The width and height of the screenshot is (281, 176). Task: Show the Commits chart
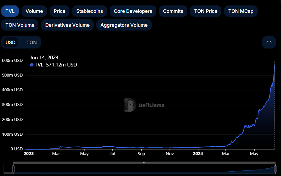pos(173,11)
